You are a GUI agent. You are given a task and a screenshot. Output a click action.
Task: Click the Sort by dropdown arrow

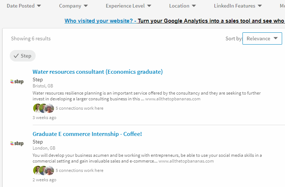(276, 38)
